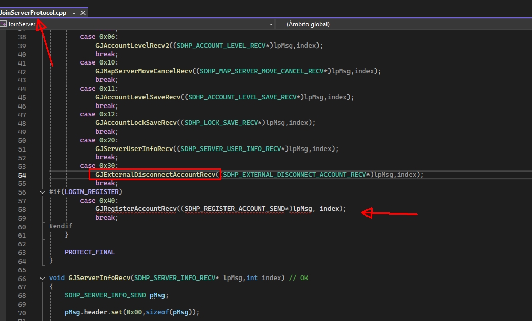This screenshot has width=532, height=321.
Task: Click line number 38 in the gutter
Action: coord(22,37)
